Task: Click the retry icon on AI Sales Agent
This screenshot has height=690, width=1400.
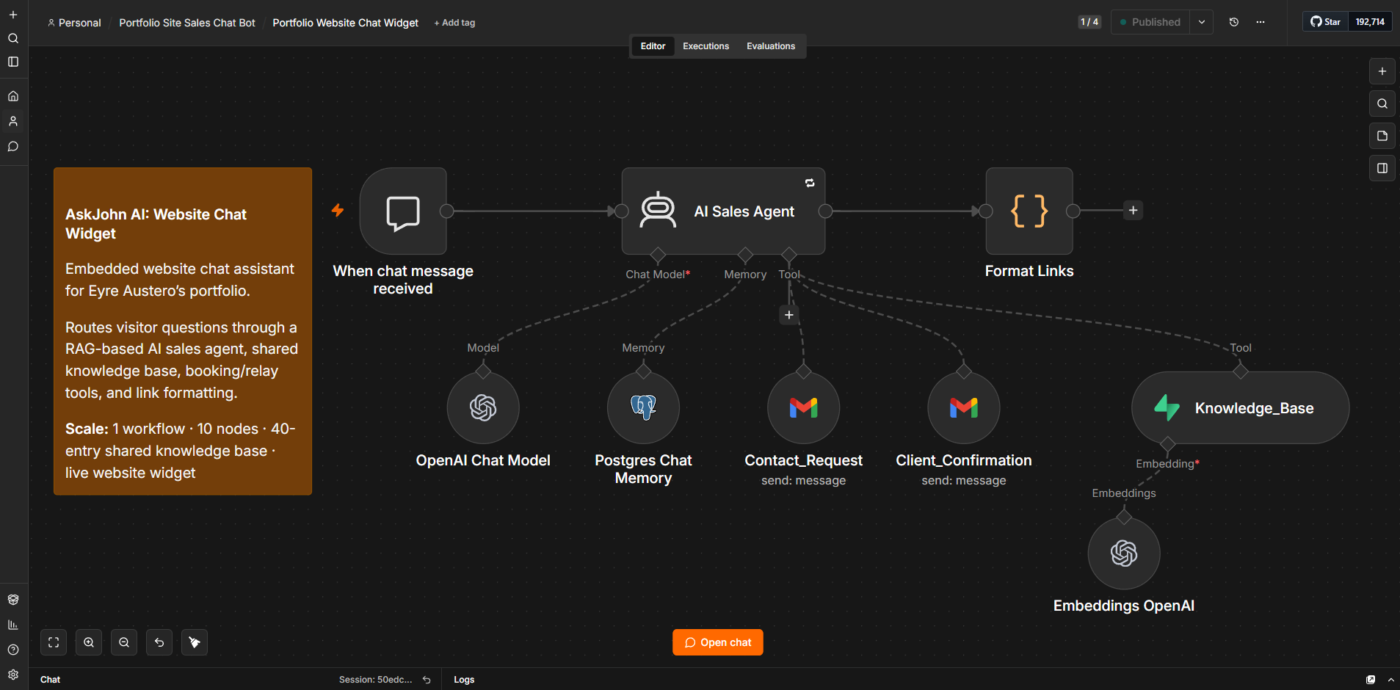Action: click(810, 184)
